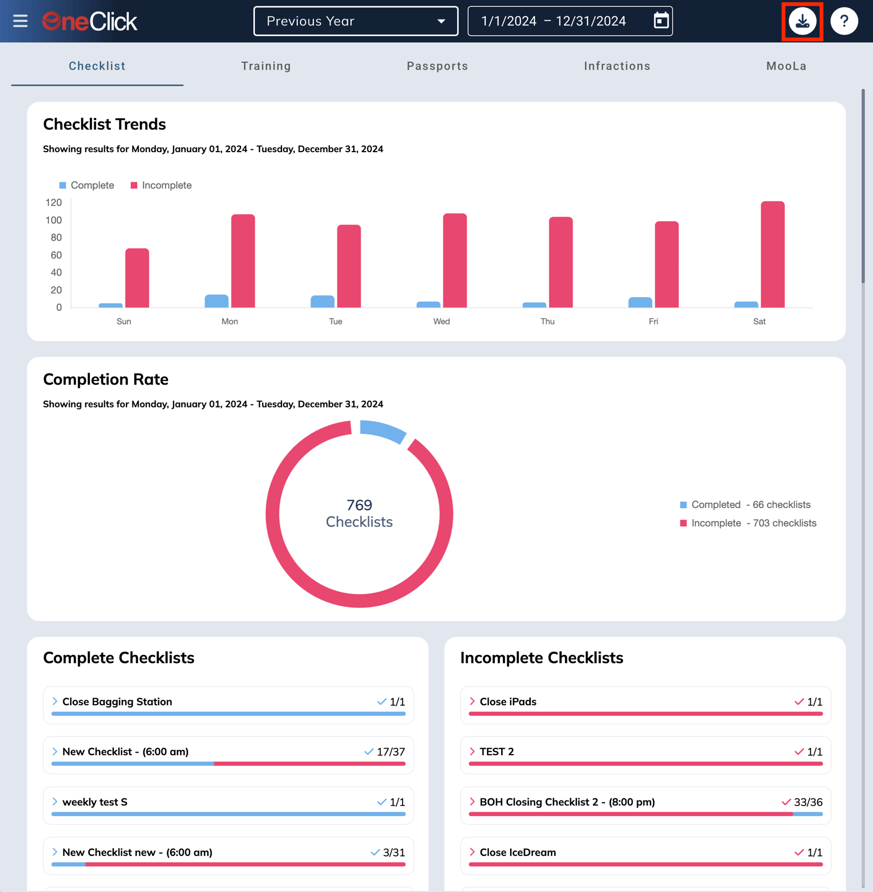Click the Saturday Incomplete bar
The width and height of the screenshot is (873, 892).
tap(772, 254)
